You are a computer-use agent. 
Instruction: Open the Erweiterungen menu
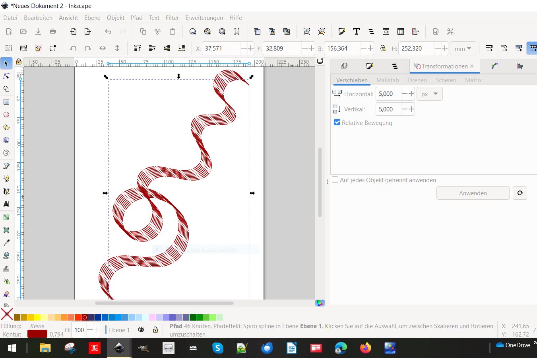point(204,18)
